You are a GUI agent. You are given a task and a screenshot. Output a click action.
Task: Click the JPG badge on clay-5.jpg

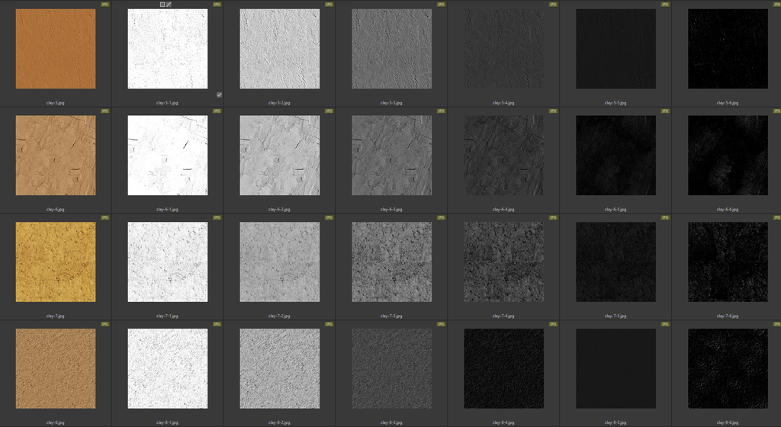coord(105,5)
